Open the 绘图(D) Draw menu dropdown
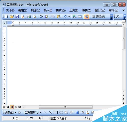127x122 pixels. pos(10,113)
